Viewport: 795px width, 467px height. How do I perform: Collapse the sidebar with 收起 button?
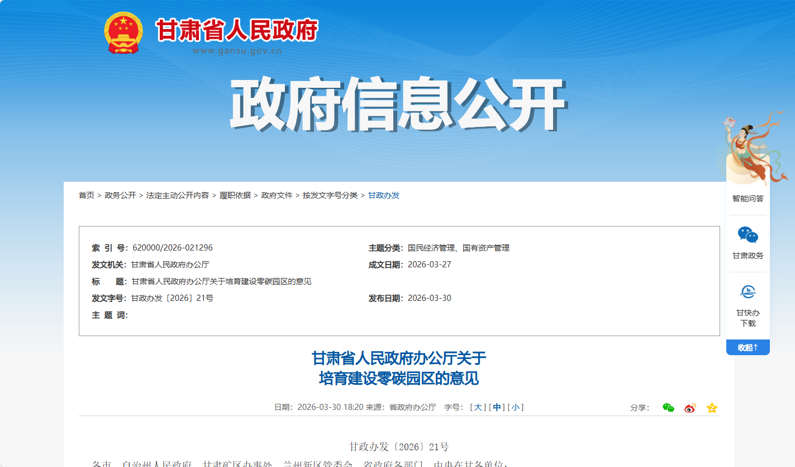748,347
